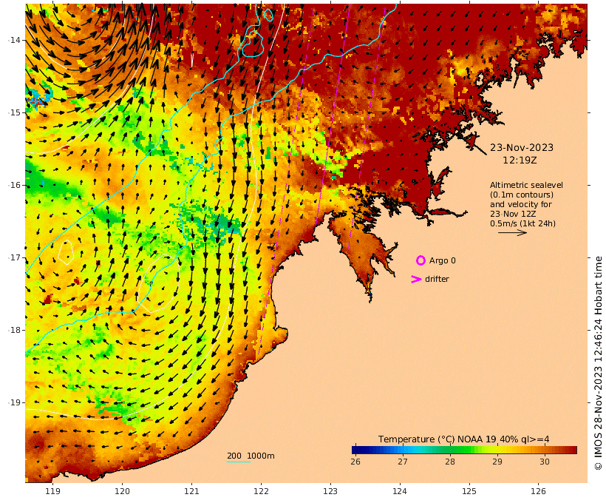The height and width of the screenshot is (503, 606).
Task: Click longitude axis label 126
Action: click(x=538, y=491)
